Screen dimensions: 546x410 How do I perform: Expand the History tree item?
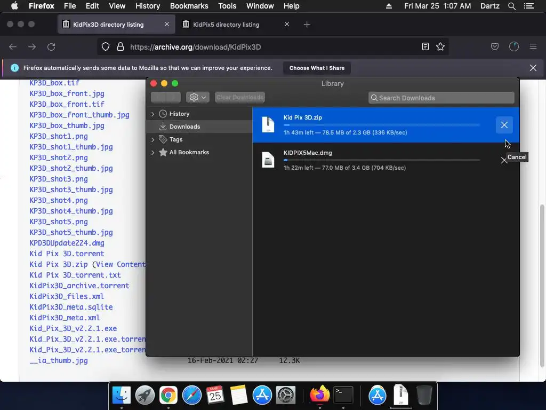(x=152, y=114)
